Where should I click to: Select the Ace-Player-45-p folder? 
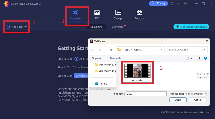pos(105,71)
